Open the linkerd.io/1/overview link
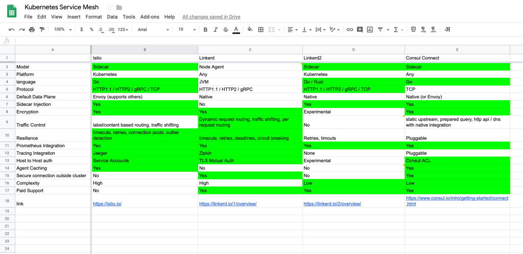This screenshot has width=523, height=254. pos(228,204)
